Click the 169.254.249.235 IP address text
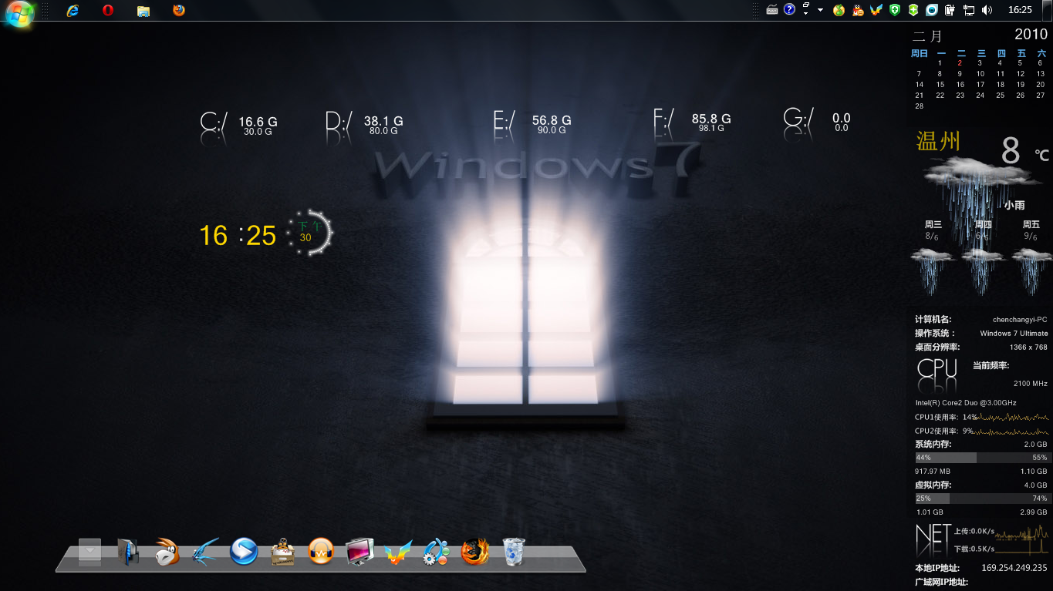 coord(1014,568)
